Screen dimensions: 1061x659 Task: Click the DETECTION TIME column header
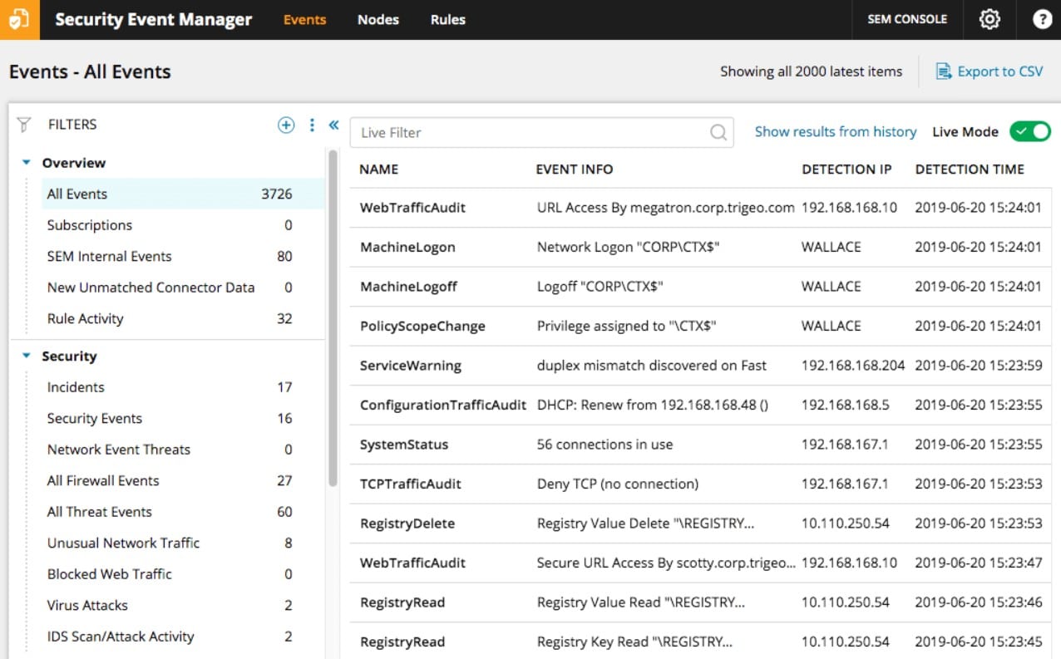[x=970, y=170]
